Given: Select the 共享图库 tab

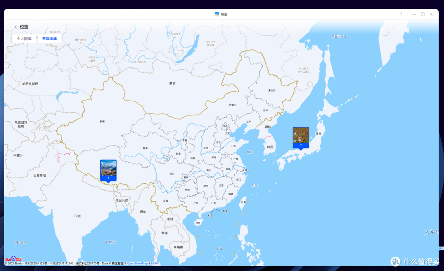Looking at the screenshot, I should pos(50,39).
